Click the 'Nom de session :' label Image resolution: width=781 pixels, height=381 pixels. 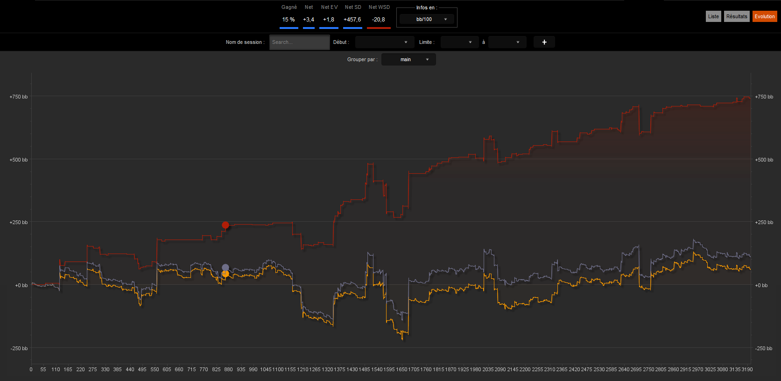245,42
